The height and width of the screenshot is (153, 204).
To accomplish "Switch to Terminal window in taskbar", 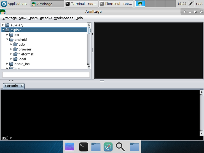I will (x=81, y=4).
